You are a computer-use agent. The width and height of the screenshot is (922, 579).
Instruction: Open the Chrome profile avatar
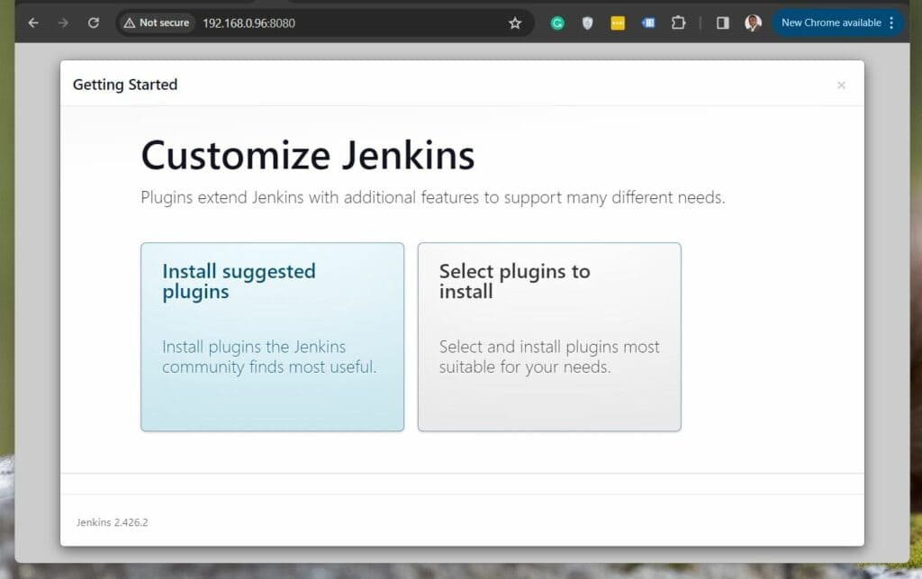tap(753, 23)
